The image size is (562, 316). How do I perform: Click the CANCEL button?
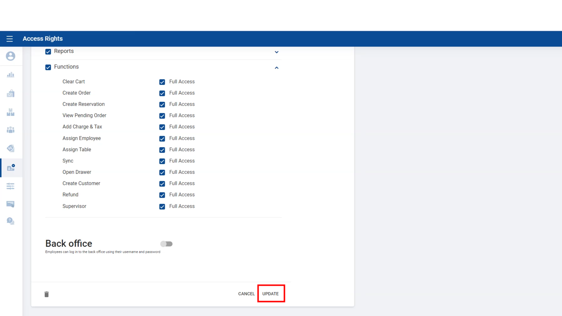[x=246, y=293]
